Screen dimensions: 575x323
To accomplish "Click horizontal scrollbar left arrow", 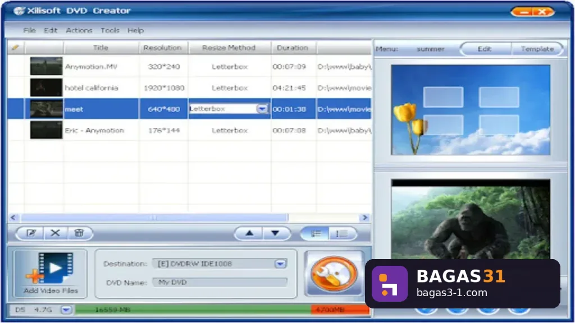I will [13, 218].
